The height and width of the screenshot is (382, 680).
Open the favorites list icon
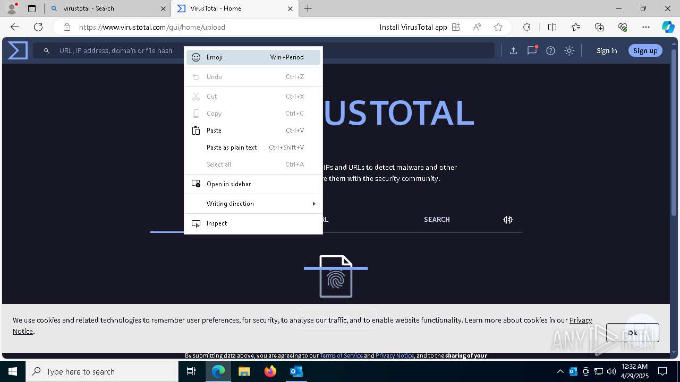point(576,27)
